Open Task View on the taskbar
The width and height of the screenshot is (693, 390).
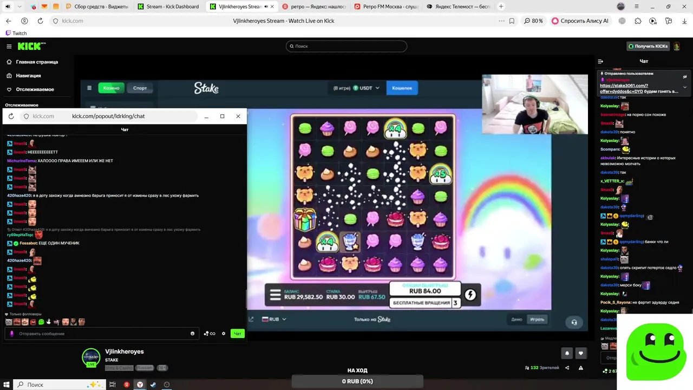pyautogui.click(x=113, y=385)
